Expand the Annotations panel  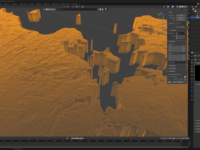pyautogui.click(x=172, y=68)
